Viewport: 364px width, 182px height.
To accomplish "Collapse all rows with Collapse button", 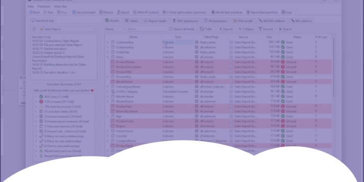I will (x=246, y=29).
